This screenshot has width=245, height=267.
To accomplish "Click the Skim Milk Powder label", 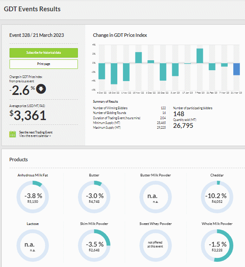I will [94, 224].
